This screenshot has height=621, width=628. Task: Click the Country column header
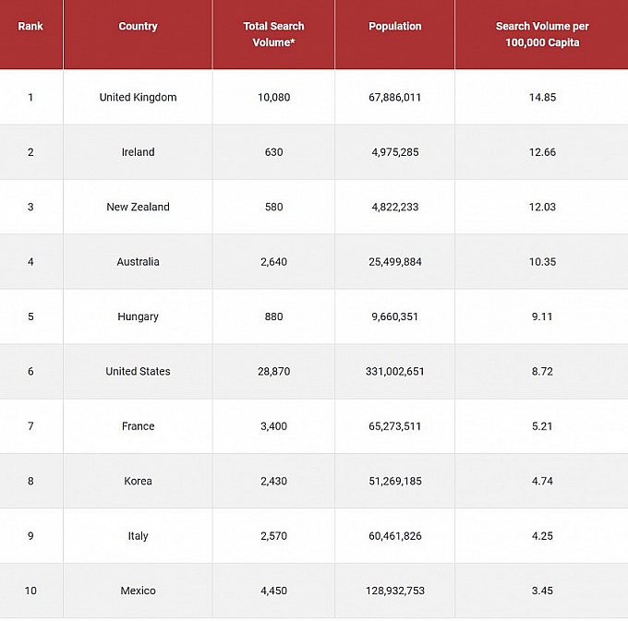click(x=138, y=27)
